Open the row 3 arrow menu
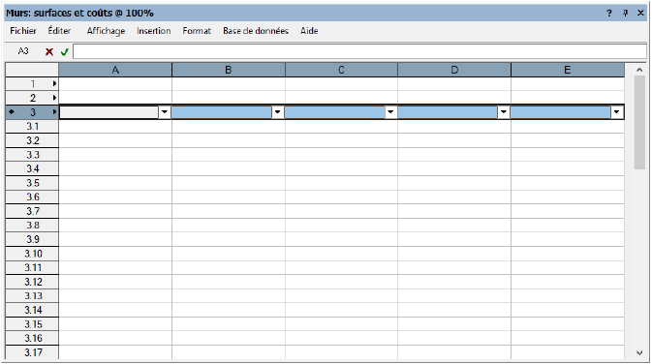The height and width of the screenshot is (364, 652). click(54, 111)
